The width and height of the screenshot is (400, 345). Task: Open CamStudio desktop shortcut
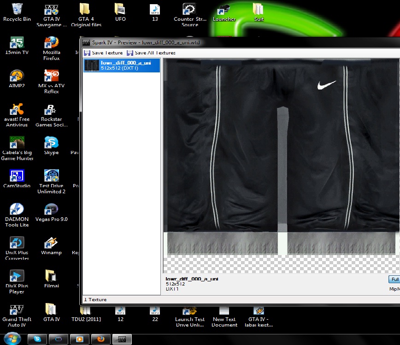click(x=17, y=179)
